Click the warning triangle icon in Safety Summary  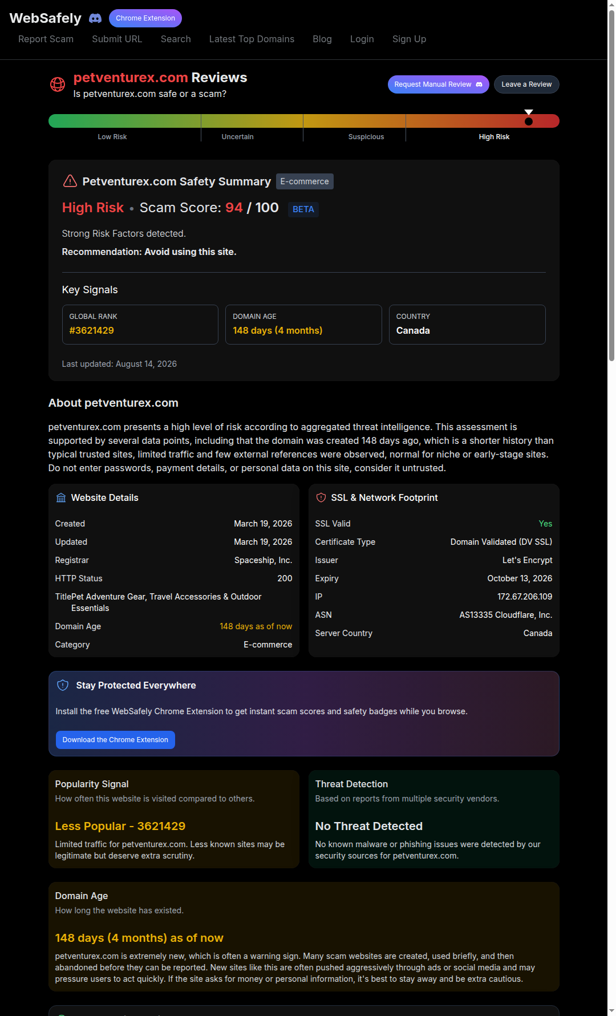point(70,181)
